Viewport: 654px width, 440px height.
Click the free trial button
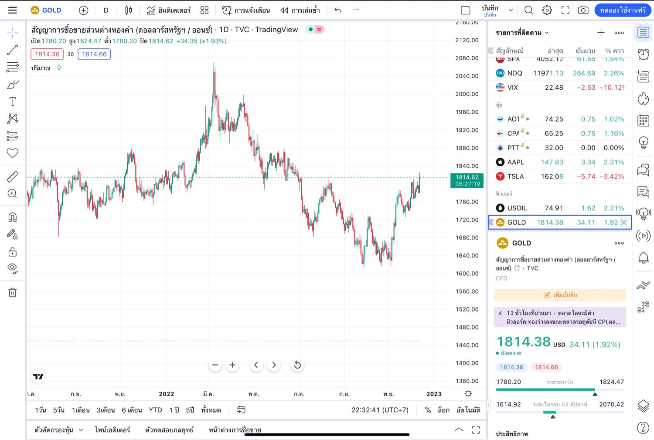(x=623, y=10)
